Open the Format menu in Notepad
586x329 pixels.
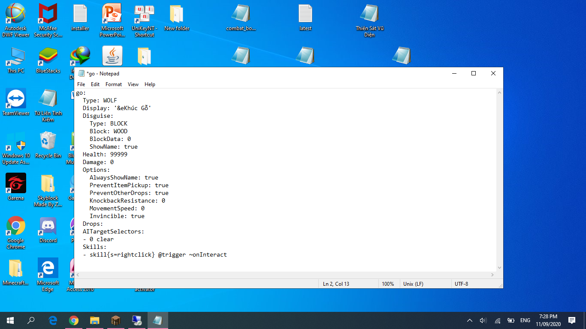[114, 84]
